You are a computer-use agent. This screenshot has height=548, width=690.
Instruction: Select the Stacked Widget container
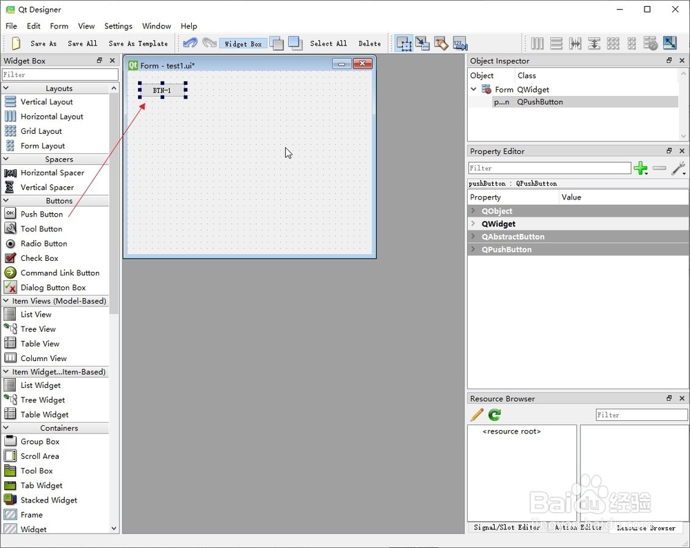coord(48,500)
